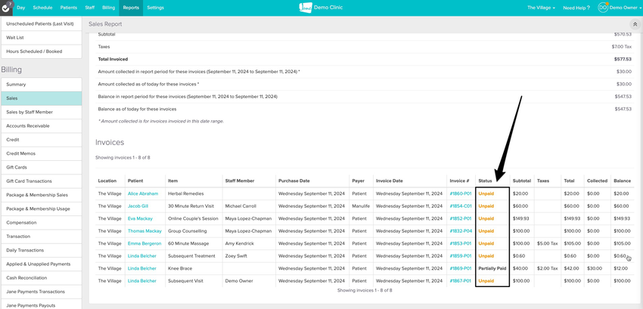The width and height of the screenshot is (643, 309).
Task: Open Jane Payments Payouts report
Action: pyautogui.click(x=41, y=304)
